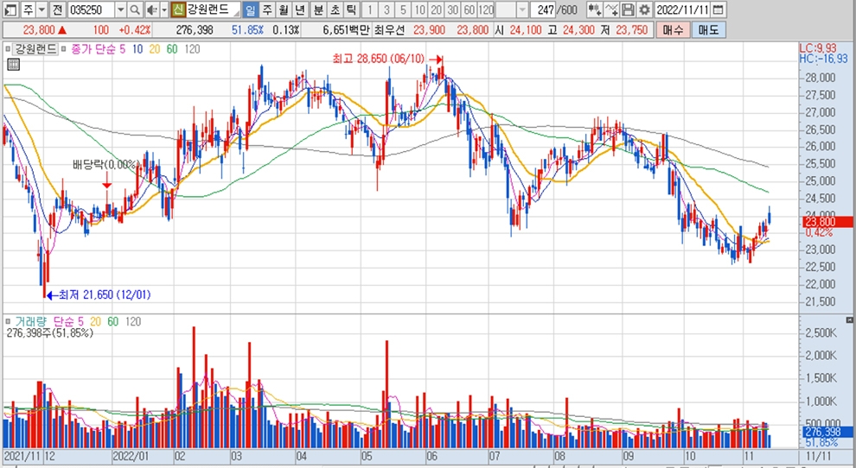Switch to weekly (주) chart period
Viewport: 856px width, 468px height.
[x=266, y=9]
